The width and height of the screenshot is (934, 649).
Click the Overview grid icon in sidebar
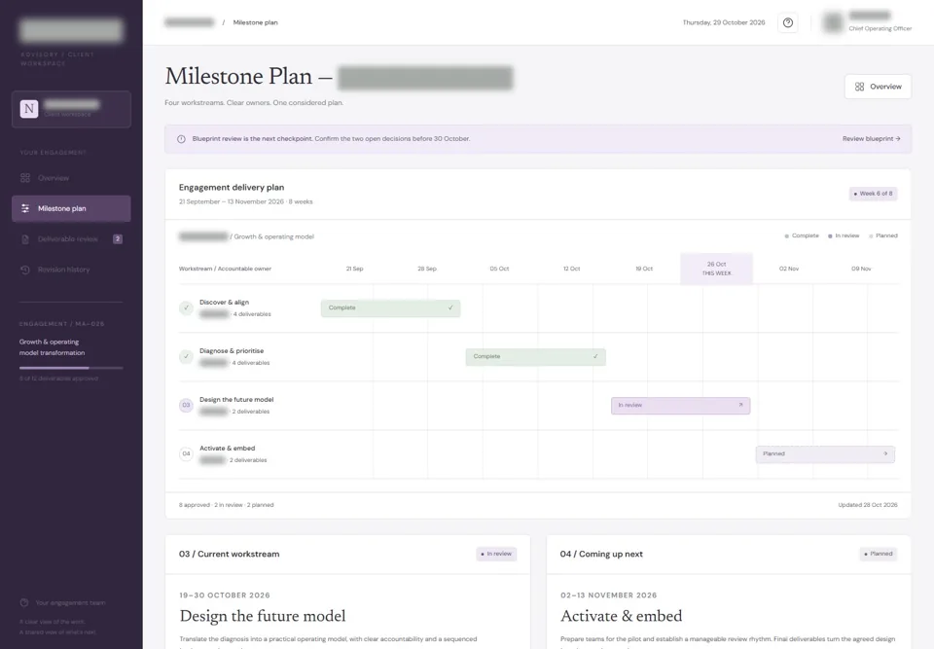point(25,178)
